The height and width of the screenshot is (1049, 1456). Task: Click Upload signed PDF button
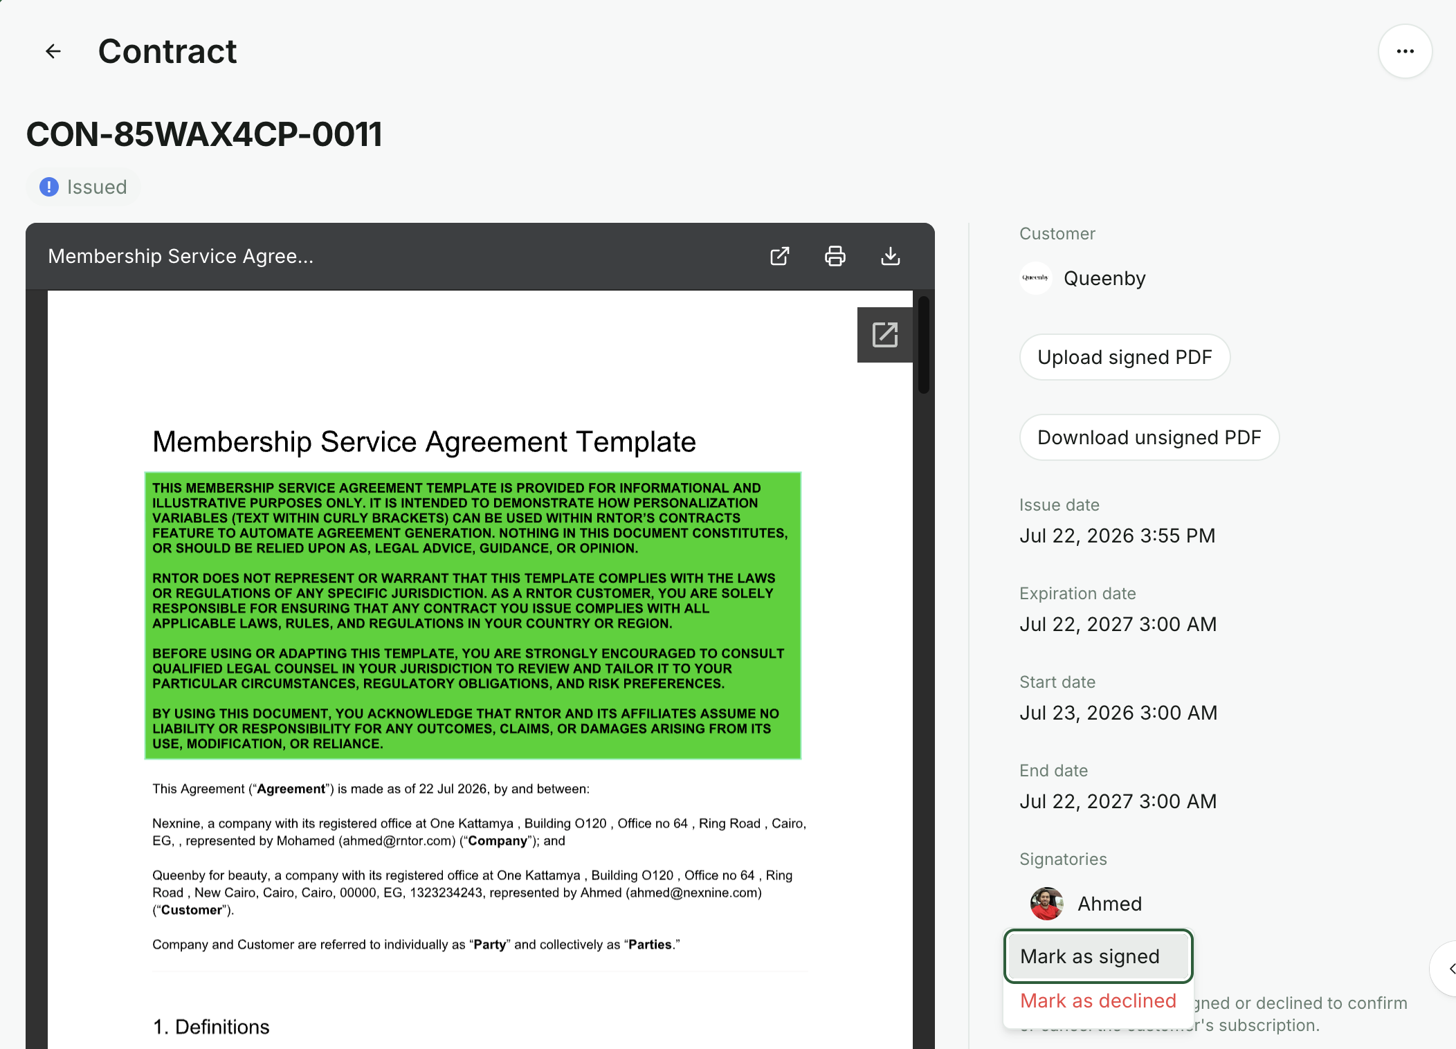point(1125,357)
